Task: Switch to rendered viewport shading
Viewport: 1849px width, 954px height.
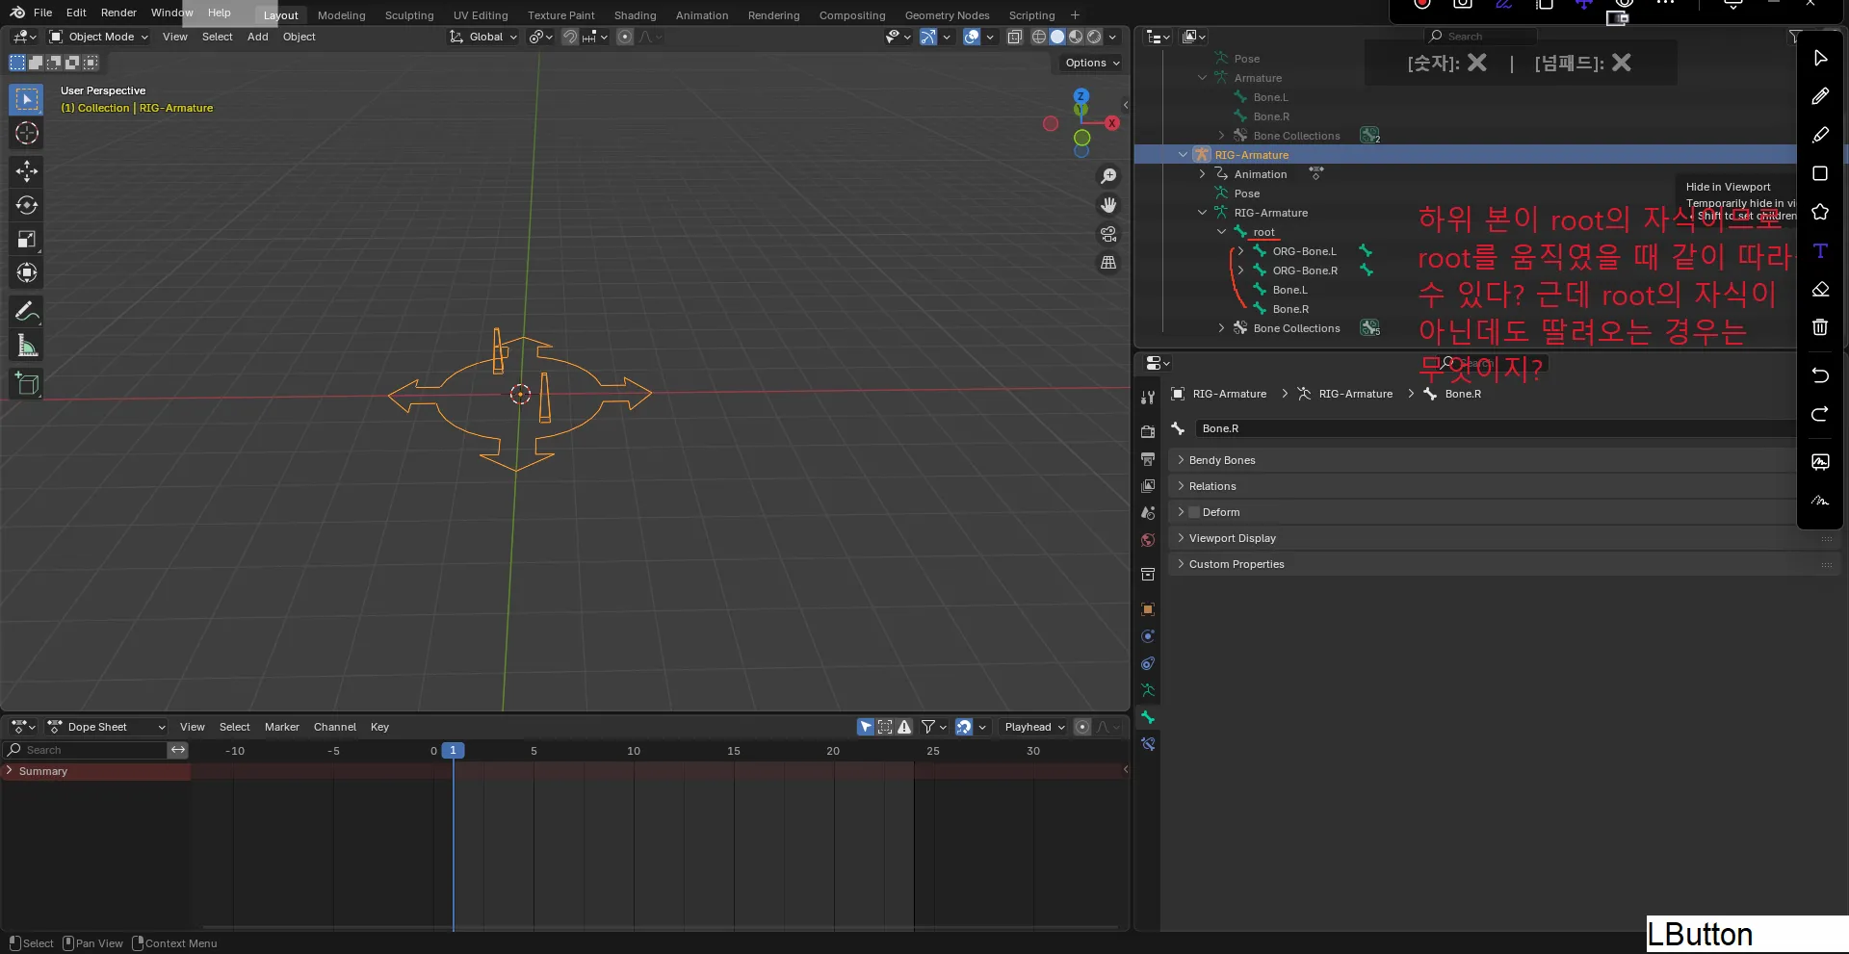Action: 1094,37
